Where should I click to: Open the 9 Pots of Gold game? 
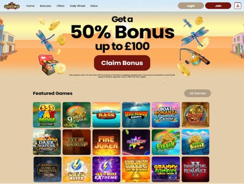coord(76,115)
